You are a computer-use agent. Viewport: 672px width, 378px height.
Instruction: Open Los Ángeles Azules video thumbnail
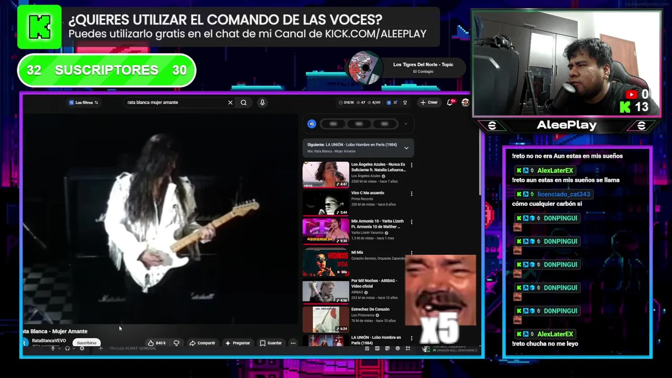[x=325, y=174]
